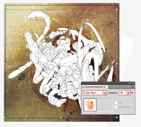This screenshot has width=141, height=127.
Task: Click the top-right selection handle
Action: click(x=117, y=10)
